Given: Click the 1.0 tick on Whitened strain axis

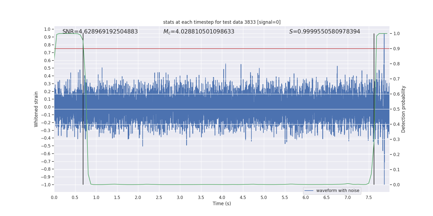Looking at the screenshot, I should (47, 29).
